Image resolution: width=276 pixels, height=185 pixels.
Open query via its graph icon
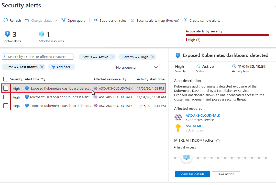pyautogui.click(x=63, y=20)
